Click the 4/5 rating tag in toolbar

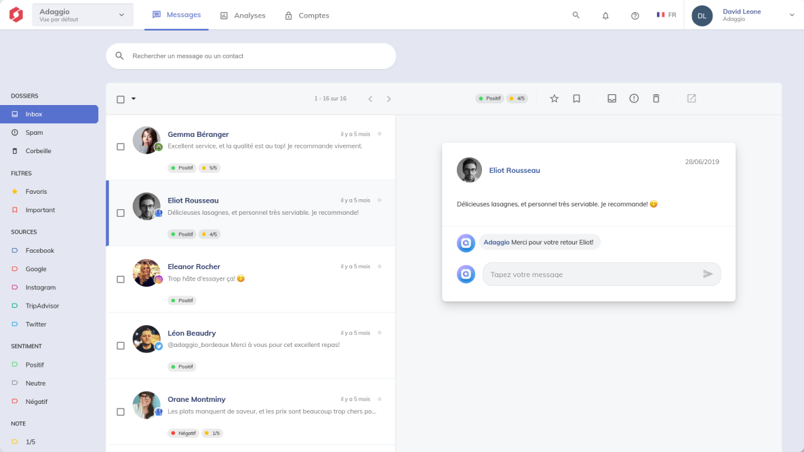pos(517,98)
